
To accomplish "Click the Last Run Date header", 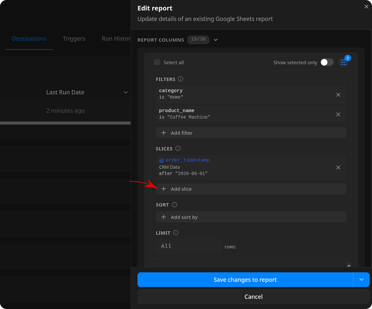I will (x=65, y=92).
